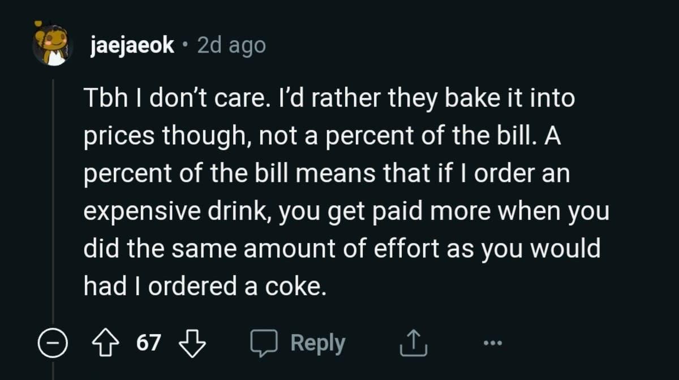Click the comment's first line 'Tbh I don't care'

click(x=328, y=98)
